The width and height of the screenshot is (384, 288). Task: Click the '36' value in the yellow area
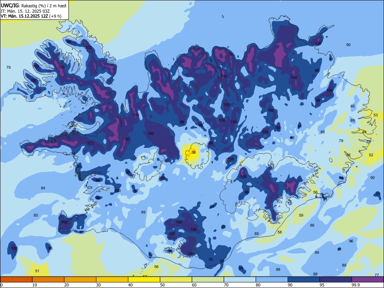[x=194, y=152]
